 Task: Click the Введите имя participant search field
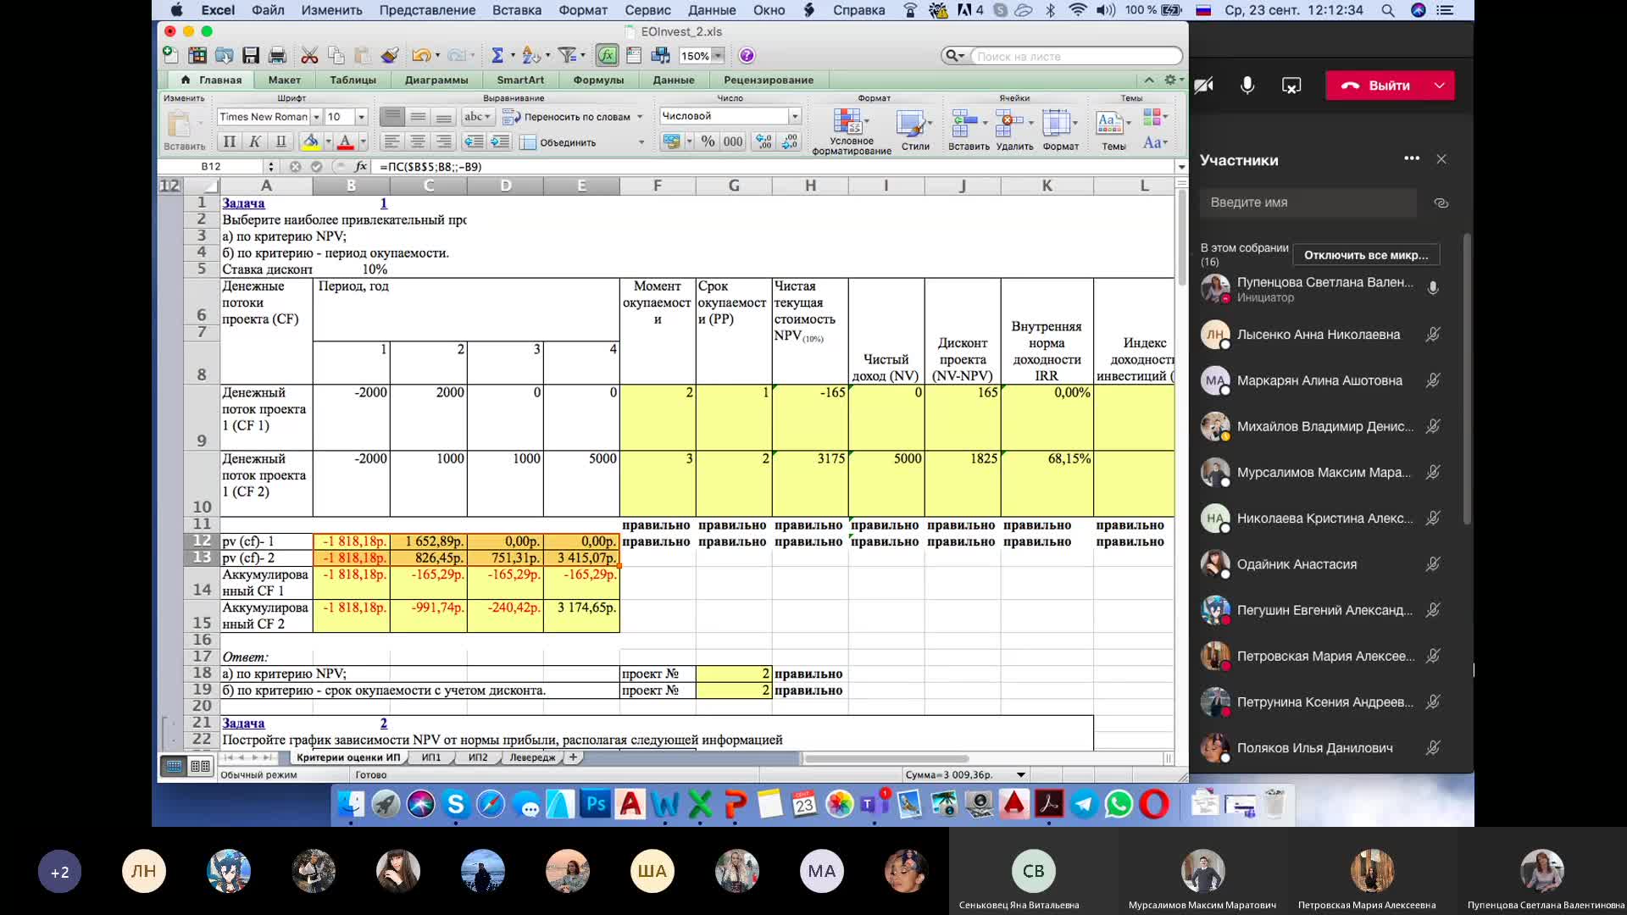pos(1308,202)
